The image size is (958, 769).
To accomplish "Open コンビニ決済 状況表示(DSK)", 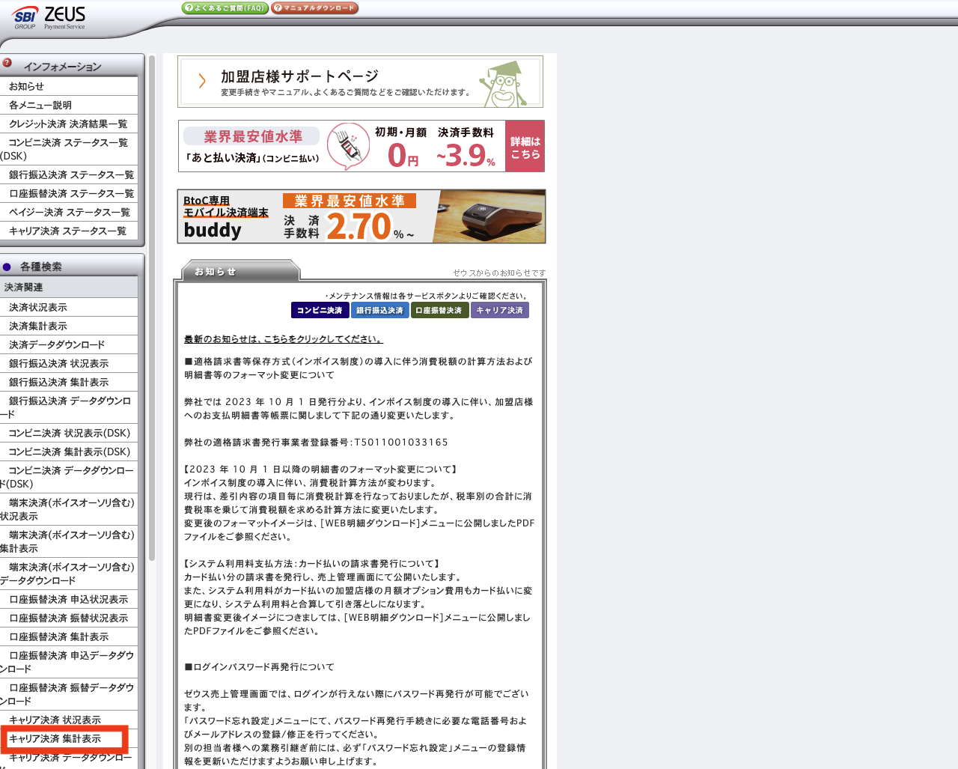I will 69,433.
